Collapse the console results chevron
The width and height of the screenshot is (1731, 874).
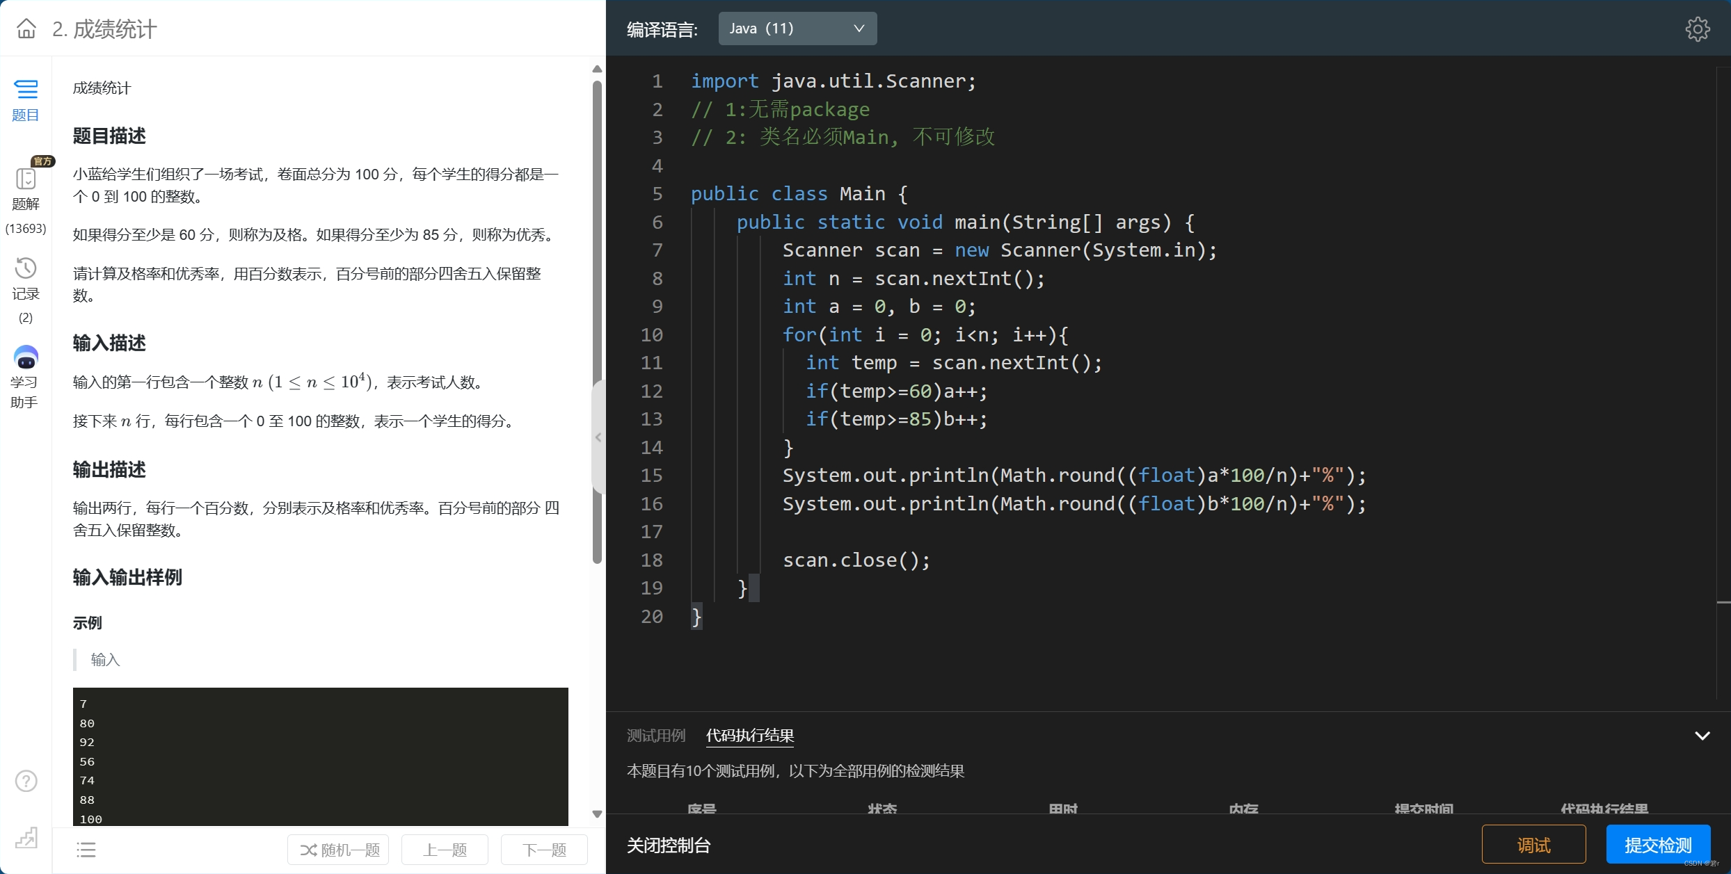click(x=1702, y=736)
